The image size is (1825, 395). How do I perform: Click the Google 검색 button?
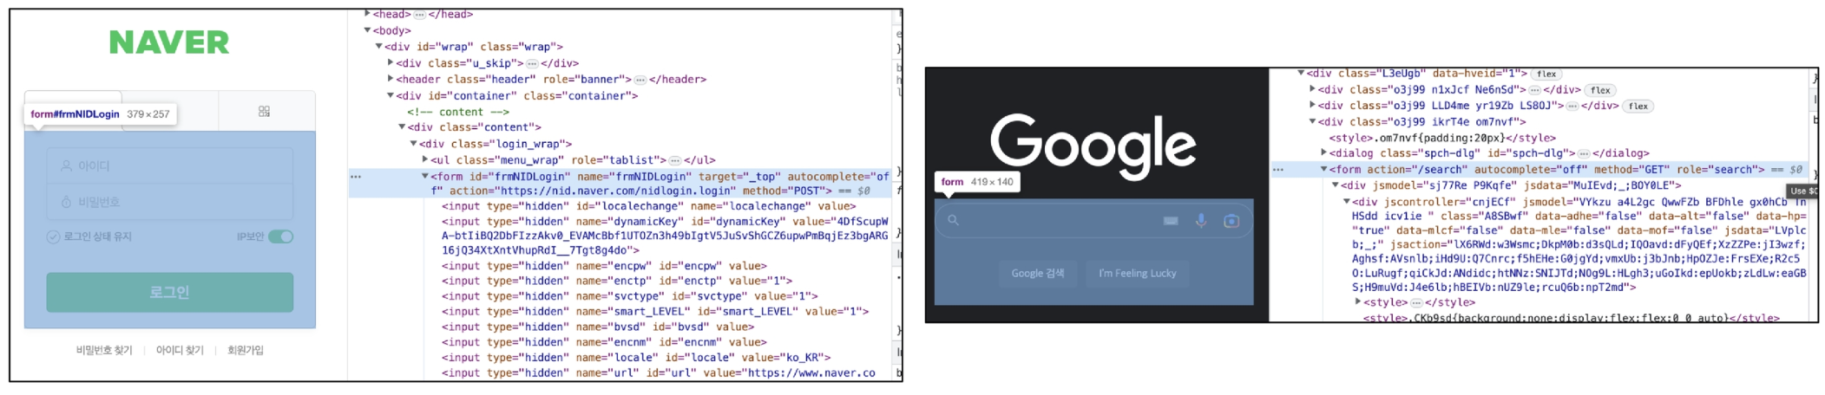point(1037,274)
